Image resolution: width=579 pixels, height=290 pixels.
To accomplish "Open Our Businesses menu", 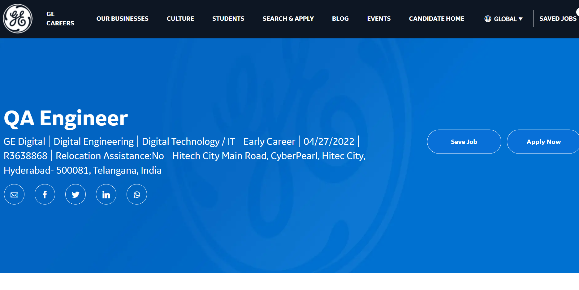I will point(122,19).
